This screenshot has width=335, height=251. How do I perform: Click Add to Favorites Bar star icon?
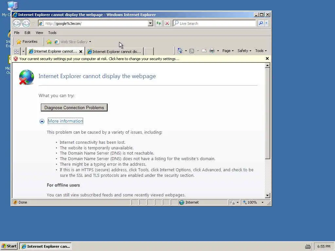point(49,42)
